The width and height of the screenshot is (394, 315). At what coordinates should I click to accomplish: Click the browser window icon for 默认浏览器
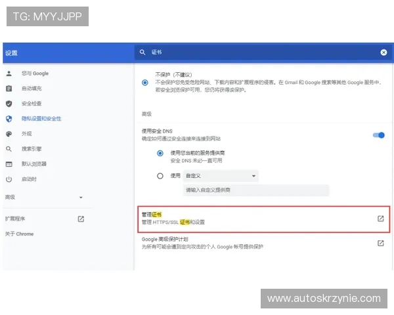coord(9,164)
